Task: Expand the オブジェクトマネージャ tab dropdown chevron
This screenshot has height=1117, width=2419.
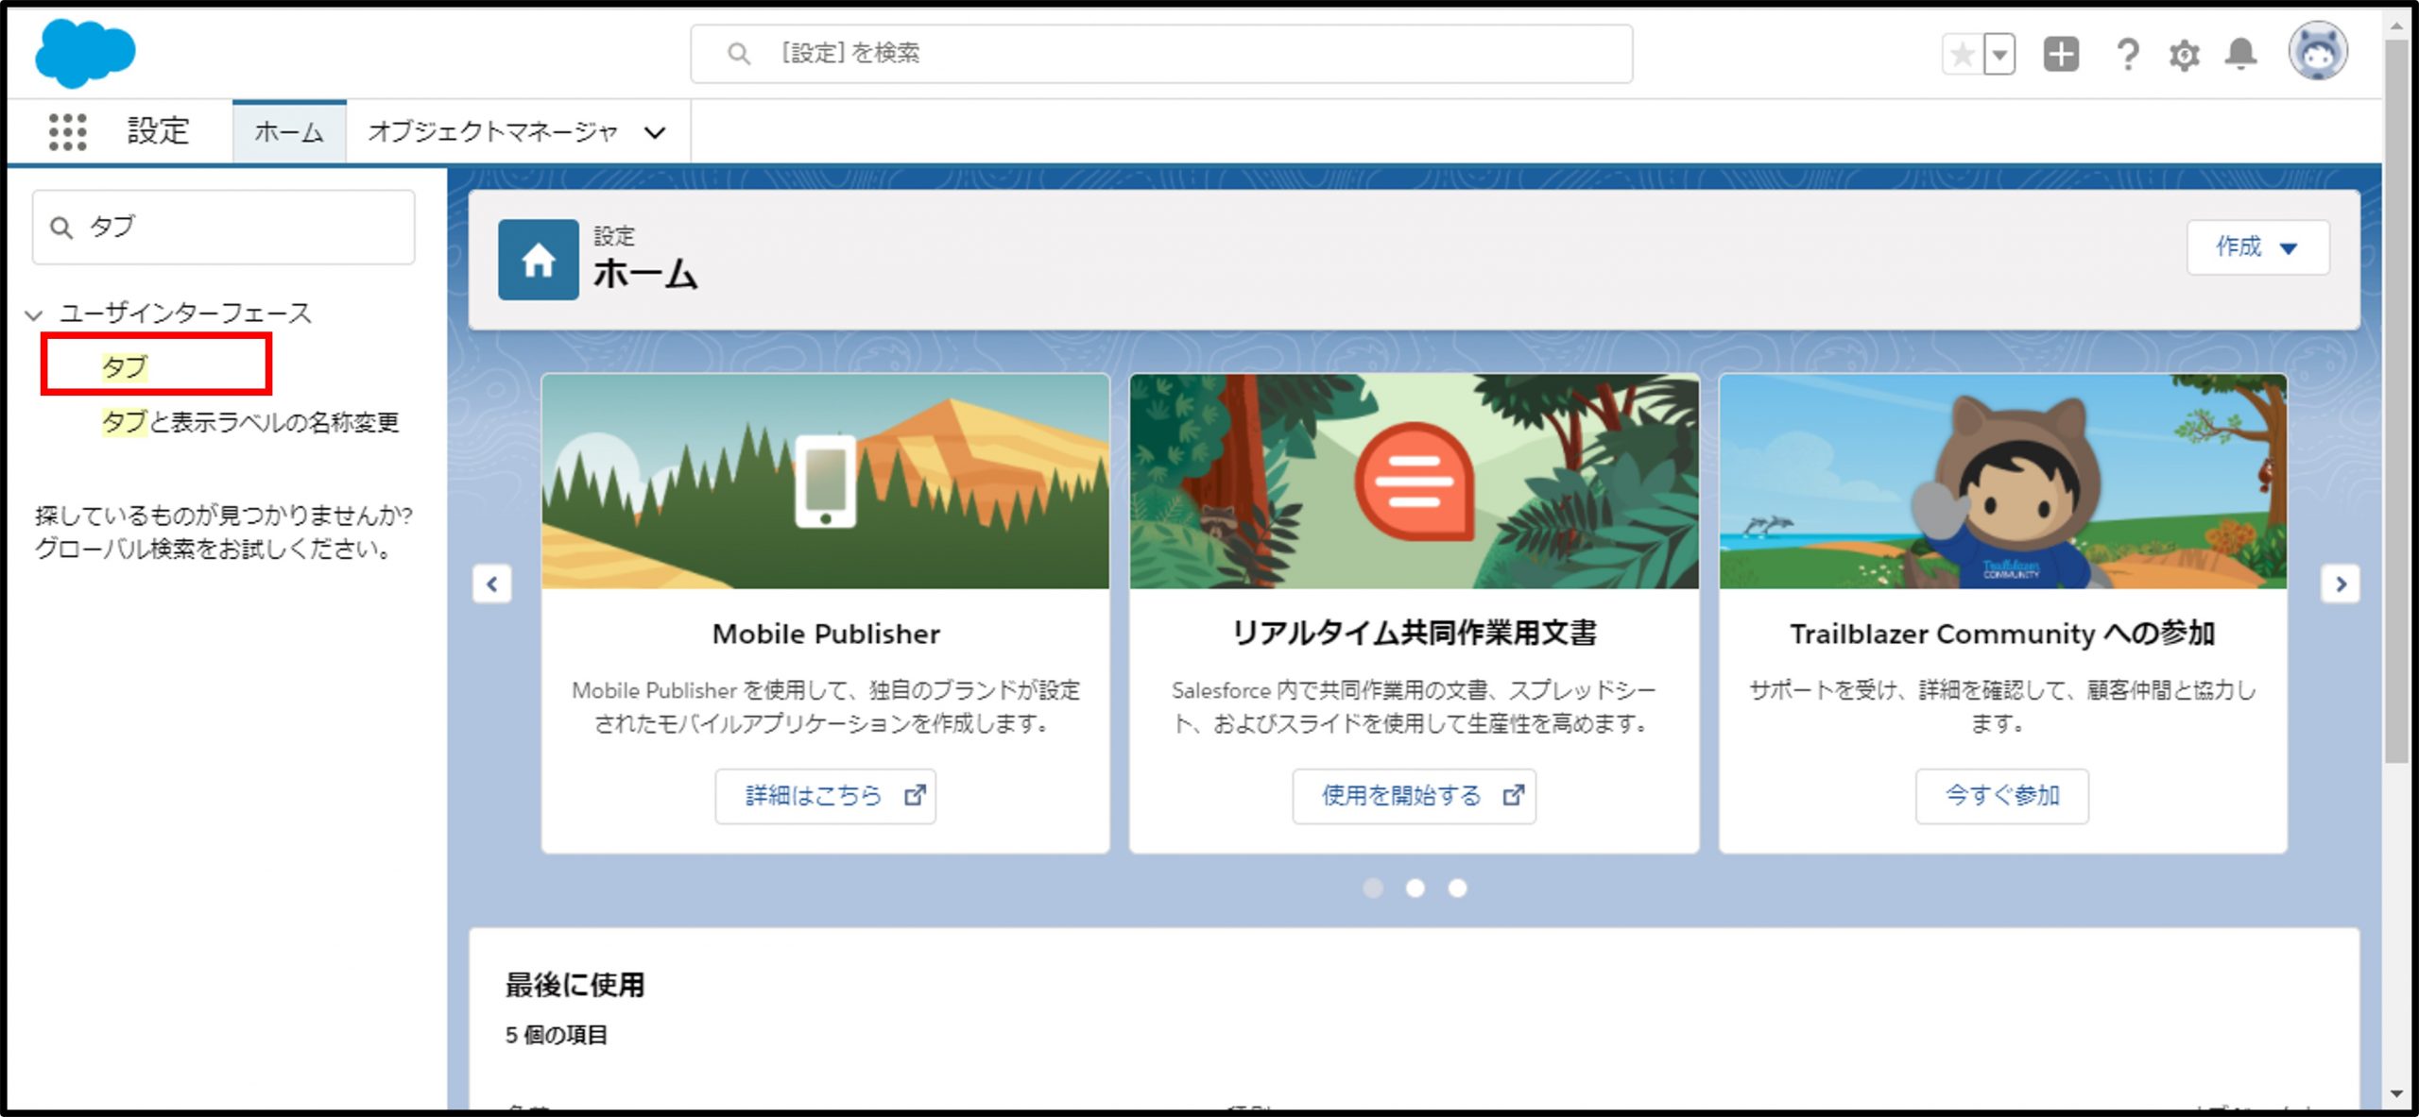Action: coord(655,132)
